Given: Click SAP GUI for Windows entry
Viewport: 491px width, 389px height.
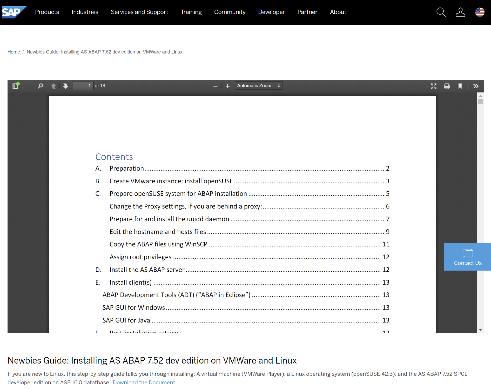Looking at the screenshot, I should pyautogui.click(x=246, y=308).
